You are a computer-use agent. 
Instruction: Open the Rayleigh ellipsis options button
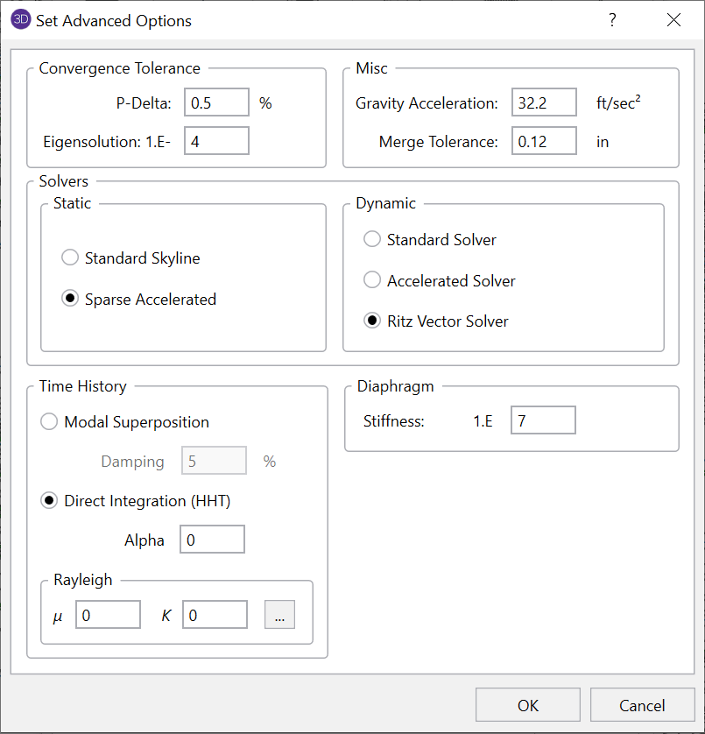[x=279, y=615]
